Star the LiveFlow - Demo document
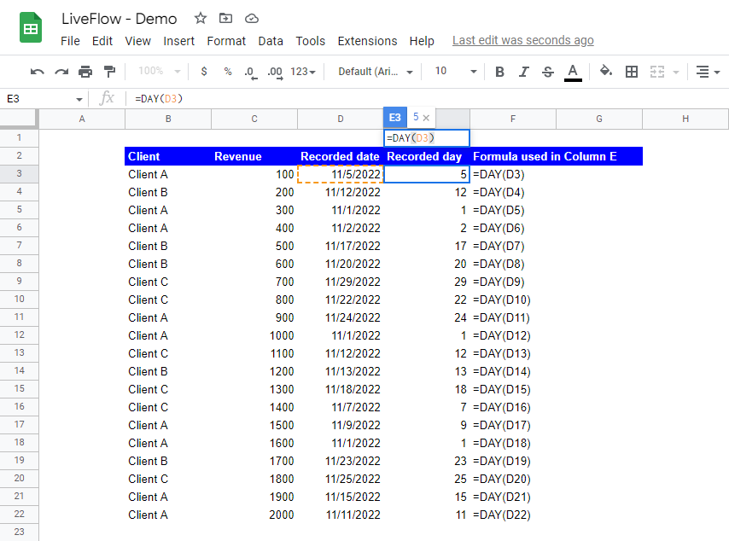 click(201, 18)
